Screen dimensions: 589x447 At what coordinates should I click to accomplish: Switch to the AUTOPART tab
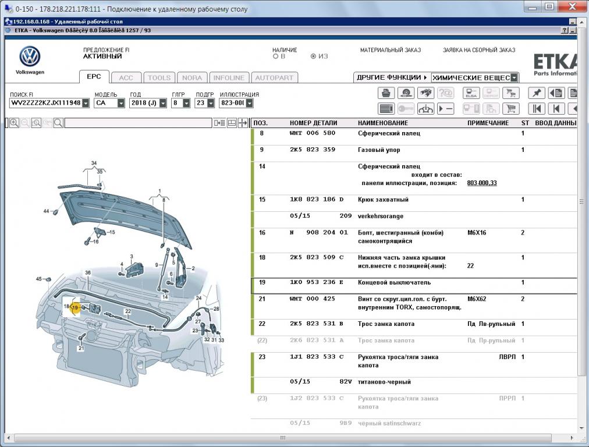(x=275, y=78)
